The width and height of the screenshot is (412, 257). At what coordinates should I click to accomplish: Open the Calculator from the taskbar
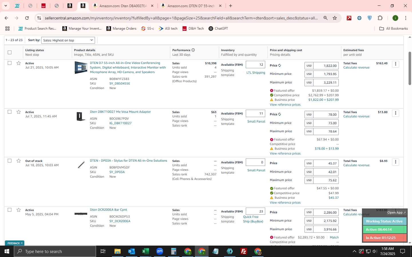click(173, 251)
